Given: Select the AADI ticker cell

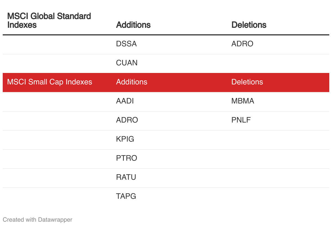Looking at the screenshot, I should (x=125, y=101).
